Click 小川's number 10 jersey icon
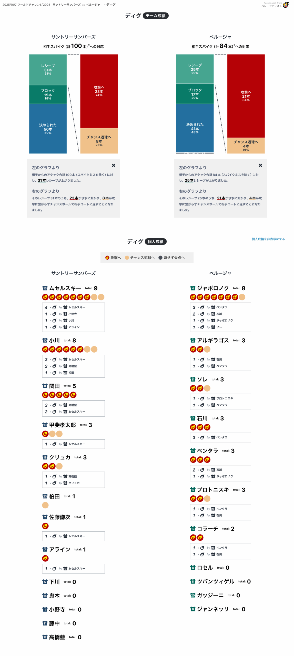Screen dimensions: 294x656 [x=45, y=340]
